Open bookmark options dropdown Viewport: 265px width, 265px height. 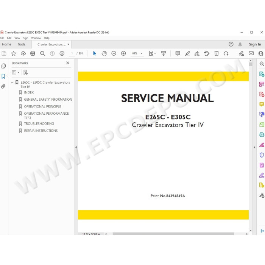16,73
